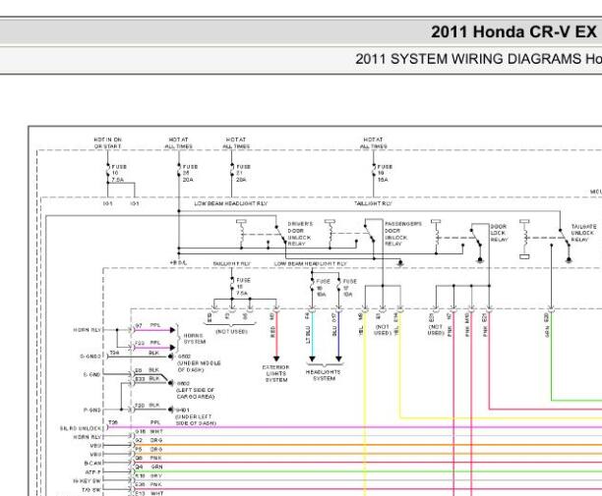This screenshot has width=602, height=496.
Task: Select the 'HORNS SYSTEM' label
Action: point(194,339)
